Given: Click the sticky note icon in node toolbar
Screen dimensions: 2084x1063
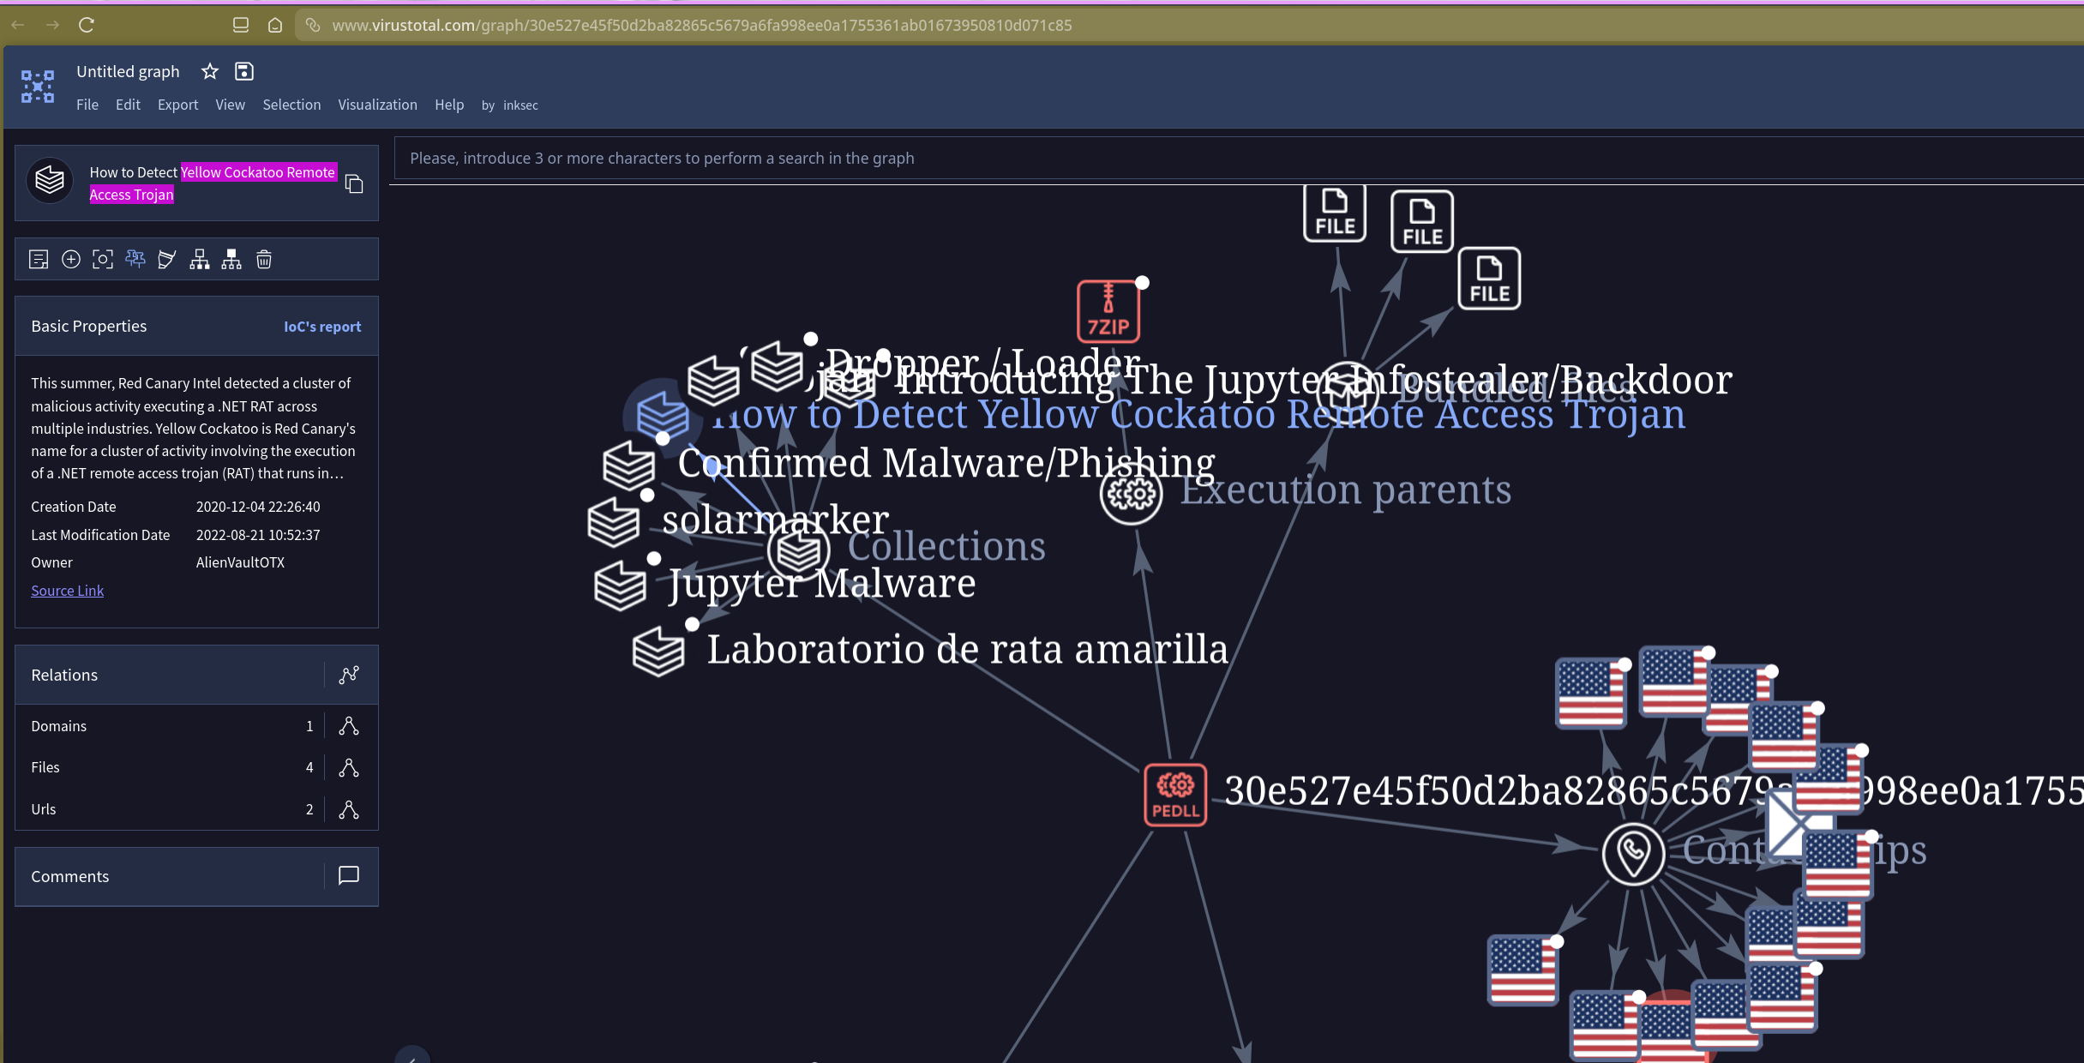Looking at the screenshot, I should click(39, 260).
